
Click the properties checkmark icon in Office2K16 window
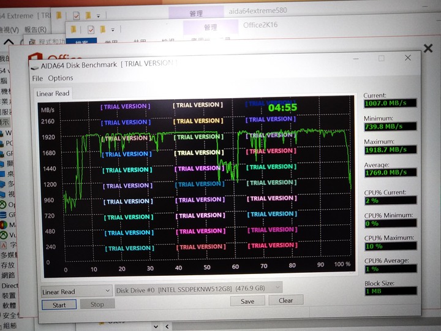coord(91,29)
